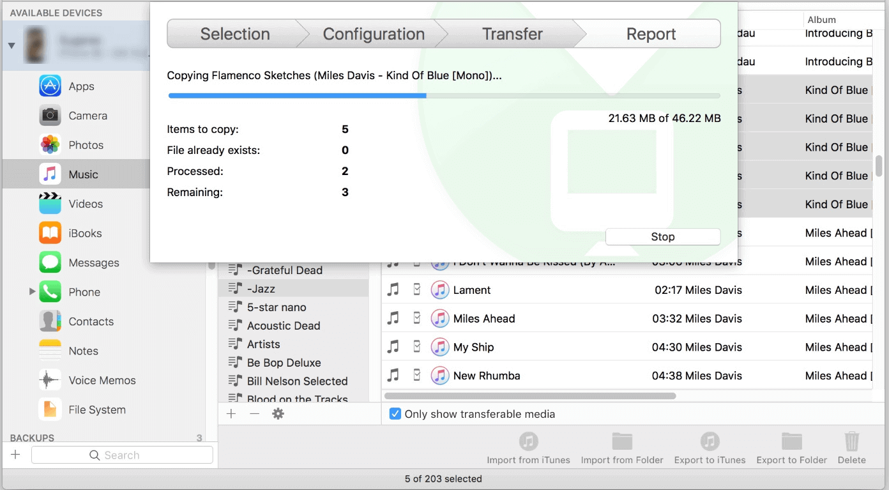Open the Apps section icon
Image resolution: width=889 pixels, height=490 pixels.
[x=50, y=86]
